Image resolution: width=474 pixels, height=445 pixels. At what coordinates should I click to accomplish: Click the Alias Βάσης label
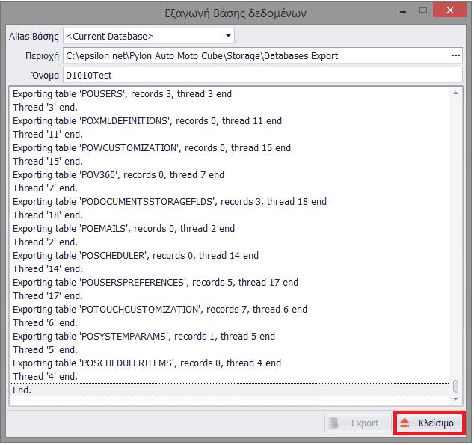click(x=34, y=37)
